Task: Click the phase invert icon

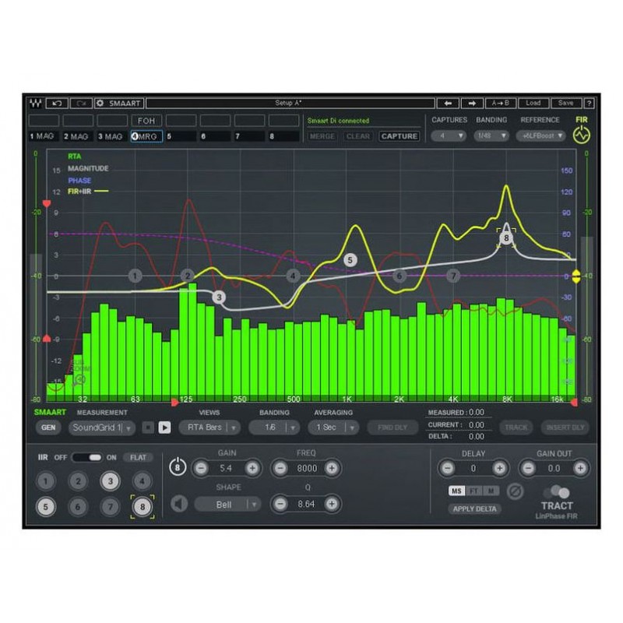Action: tap(515, 491)
